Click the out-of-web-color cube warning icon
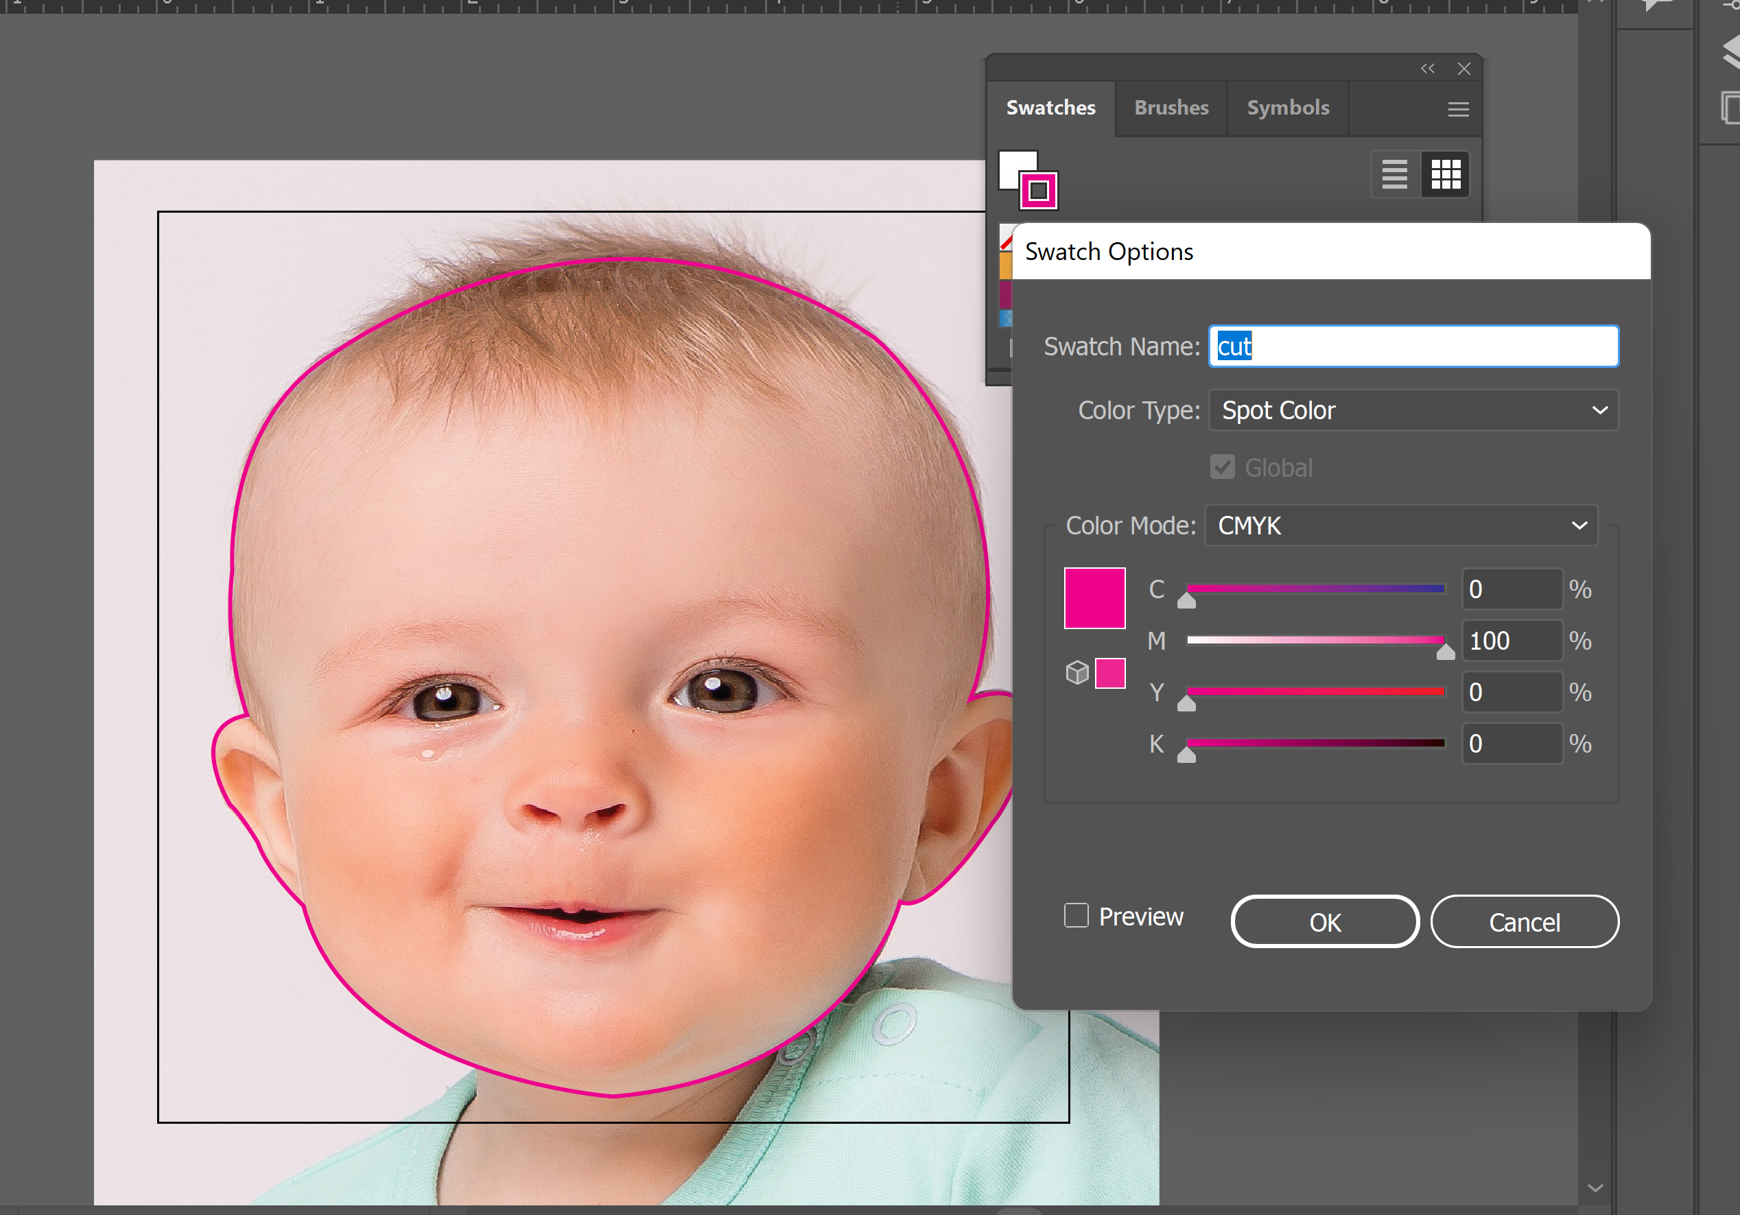The height and width of the screenshot is (1215, 1740). (1077, 672)
